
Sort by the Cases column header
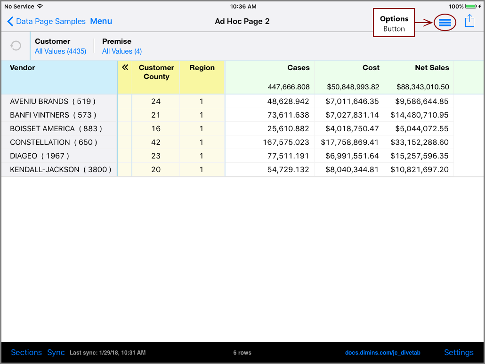(x=299, y=67)
